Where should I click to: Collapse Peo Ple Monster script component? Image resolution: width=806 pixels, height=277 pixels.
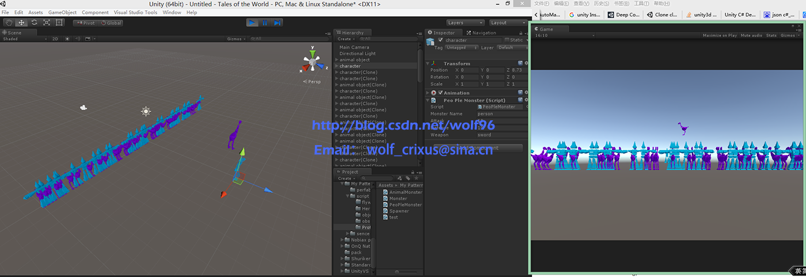tap(428, 100)
